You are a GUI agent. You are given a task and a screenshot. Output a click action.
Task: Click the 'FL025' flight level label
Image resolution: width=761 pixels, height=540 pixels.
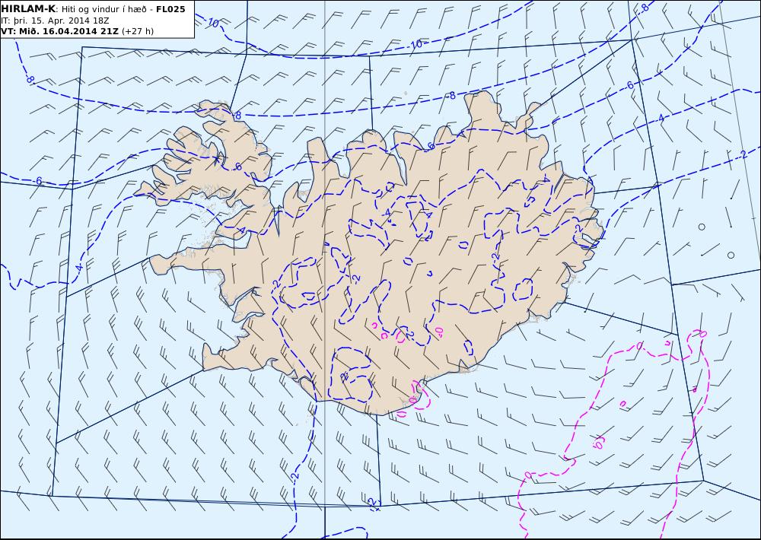(x=170, y=9)
